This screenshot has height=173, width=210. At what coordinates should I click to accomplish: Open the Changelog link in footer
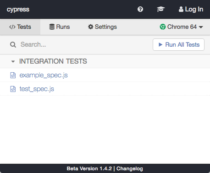point(130,168)
